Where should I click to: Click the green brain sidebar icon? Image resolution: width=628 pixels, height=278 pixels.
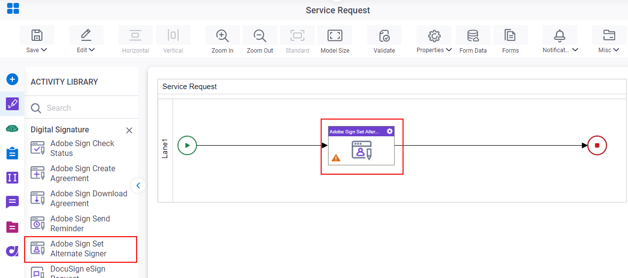pos(12,128)
